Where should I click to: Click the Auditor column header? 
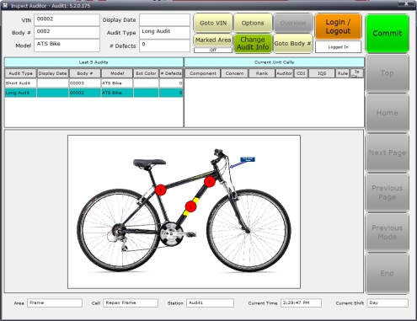(285, 73)
